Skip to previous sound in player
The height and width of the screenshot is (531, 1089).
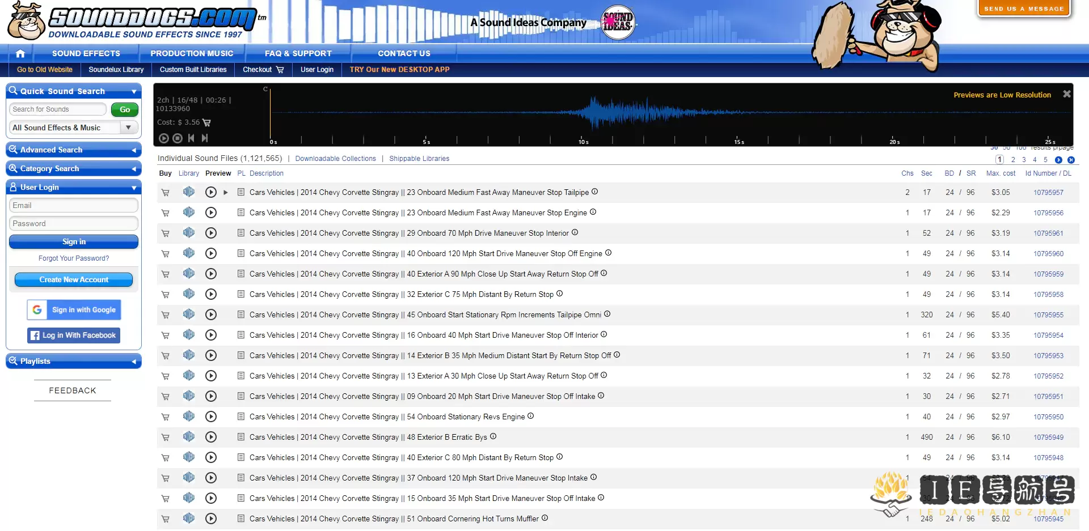tap(191, 138)
